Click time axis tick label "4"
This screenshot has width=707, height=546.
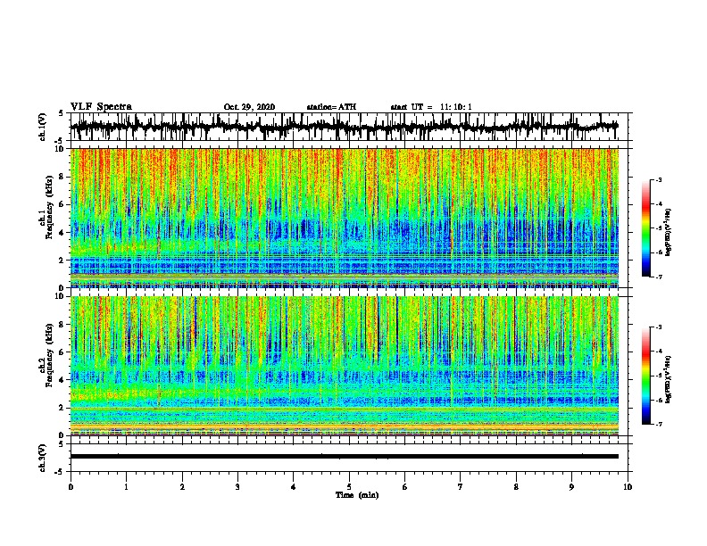pyautogui.click(x=294, y=486)
